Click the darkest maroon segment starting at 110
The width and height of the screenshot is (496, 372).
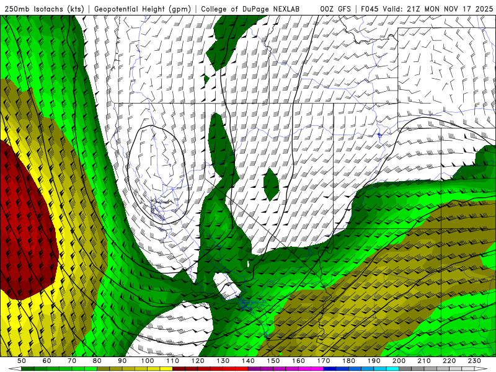tap(179, 369)
